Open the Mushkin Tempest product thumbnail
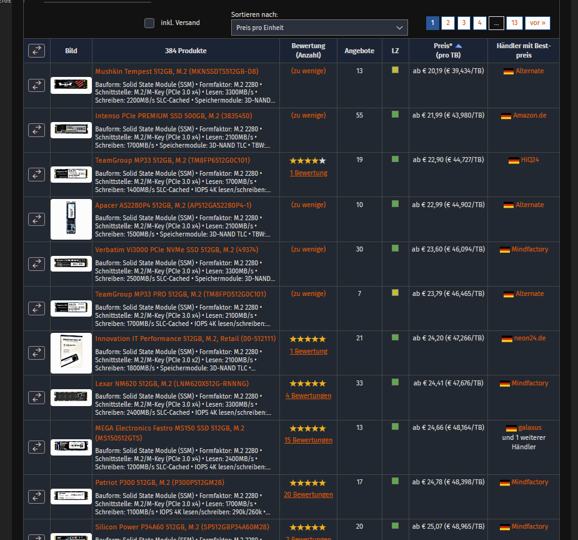The height and width of the screenshot is (540, 578). click(x=71, y=85)
